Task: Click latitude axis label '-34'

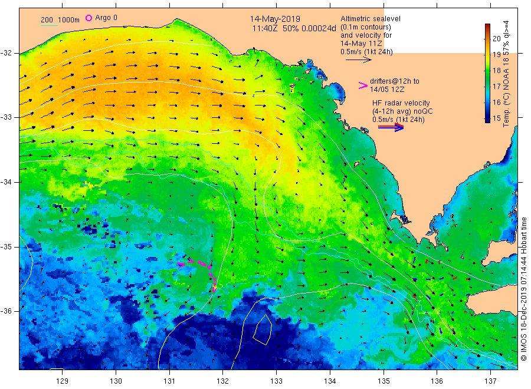Action: tap(6, 182)
